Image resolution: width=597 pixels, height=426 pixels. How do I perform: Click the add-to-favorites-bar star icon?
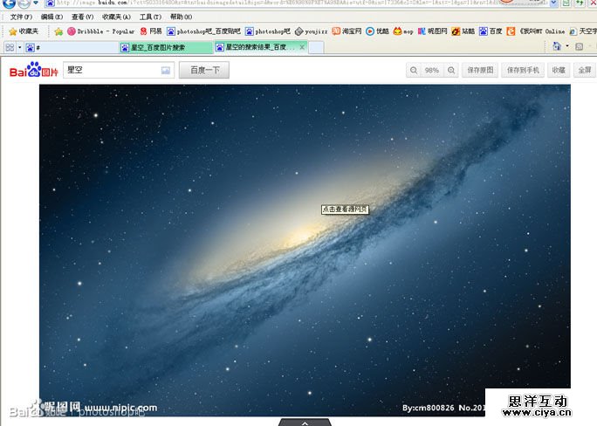pos(58,31)
